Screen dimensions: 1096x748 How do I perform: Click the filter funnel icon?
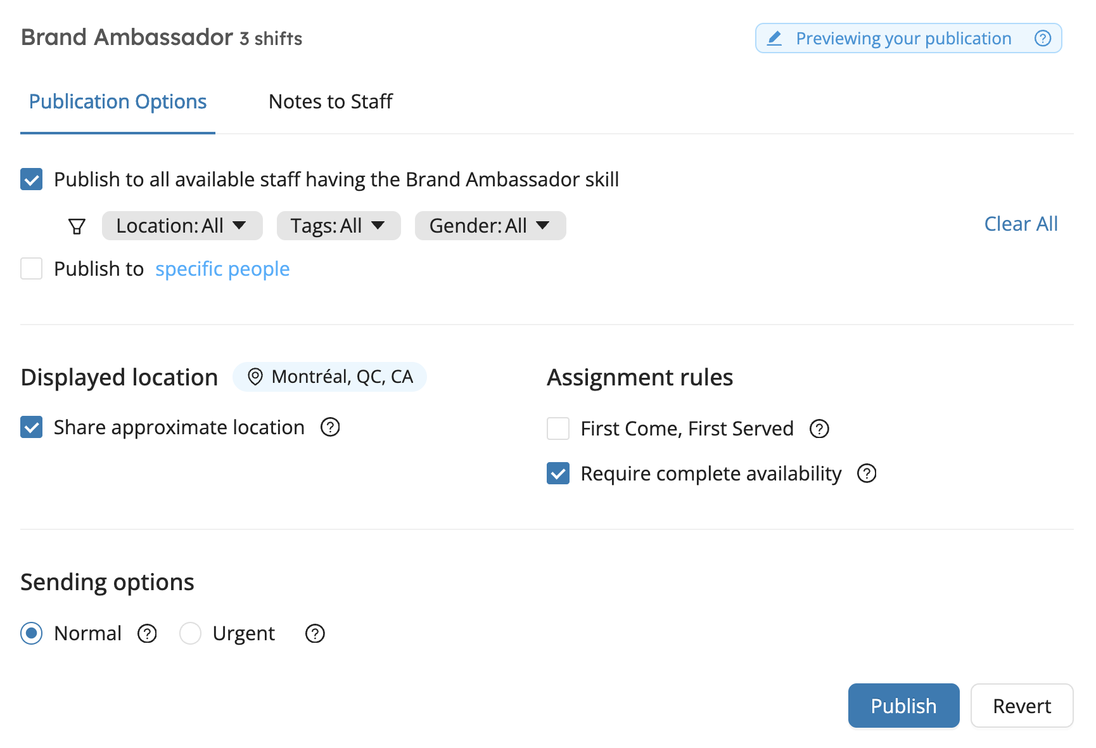coord(77,226)
